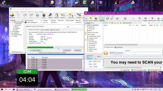Click the Favorito star in BitComet
This screenshot has width=163, height=91.
[x=102, y=19]
